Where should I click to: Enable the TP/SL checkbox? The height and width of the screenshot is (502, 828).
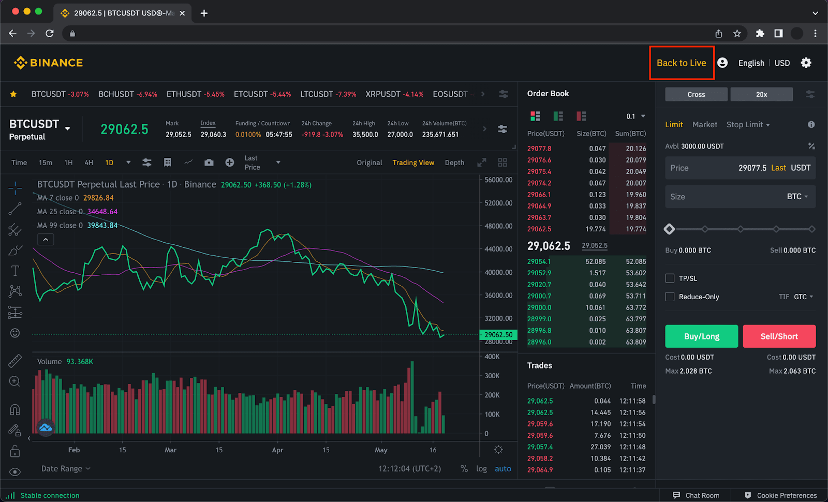[x=669, y=278]
